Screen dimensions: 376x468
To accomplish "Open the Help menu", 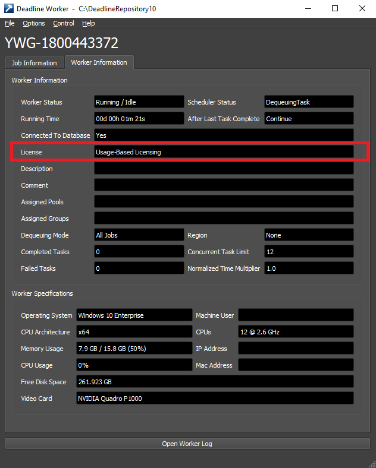I will (x=89, y=23).
